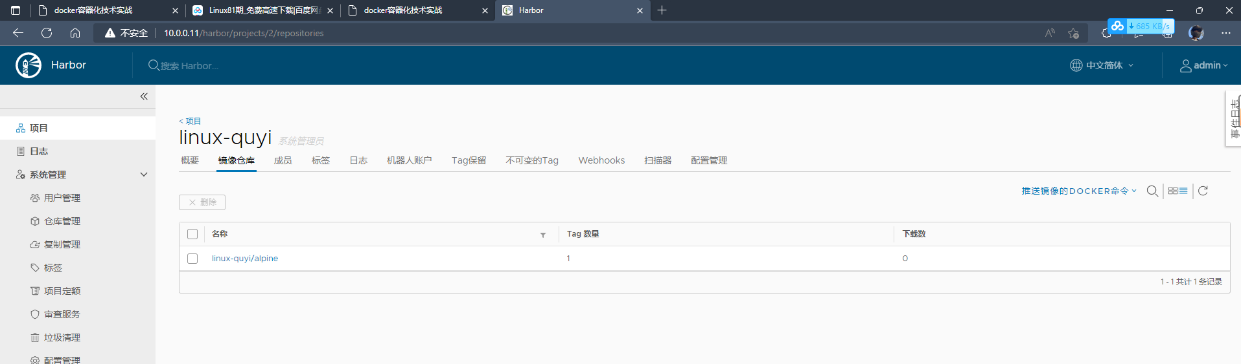The width and height of the screenshot is (1241, 364).
Task: Click the 搜索 Harbor search field
Action: pyautogui.click(x=189, y=66)
